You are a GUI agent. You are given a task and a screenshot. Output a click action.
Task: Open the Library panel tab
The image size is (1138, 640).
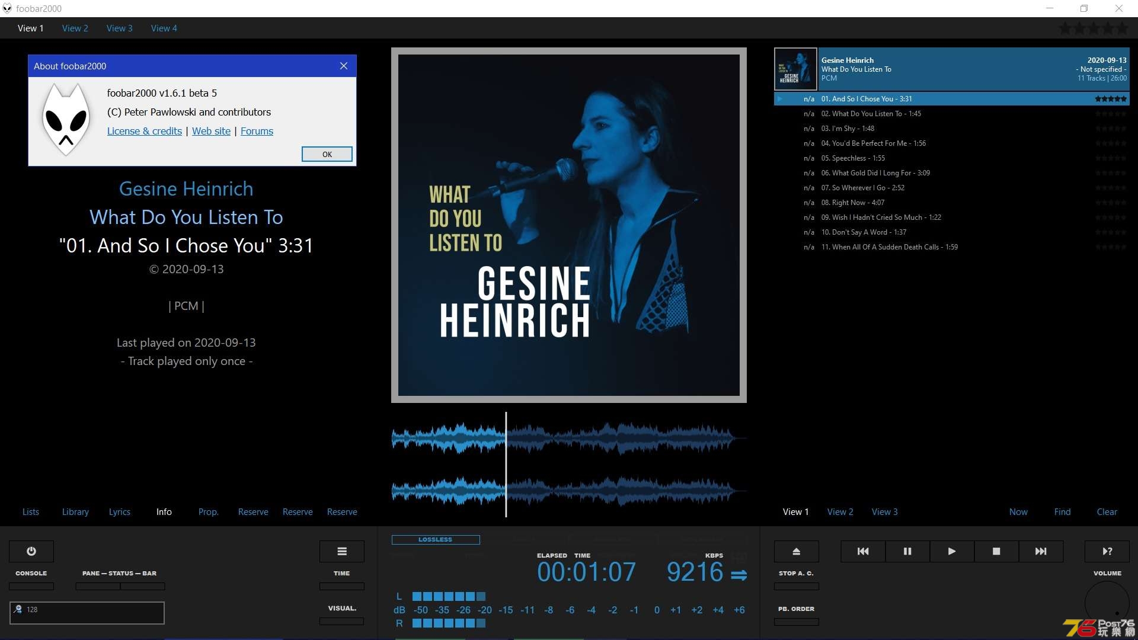point(75,511)
